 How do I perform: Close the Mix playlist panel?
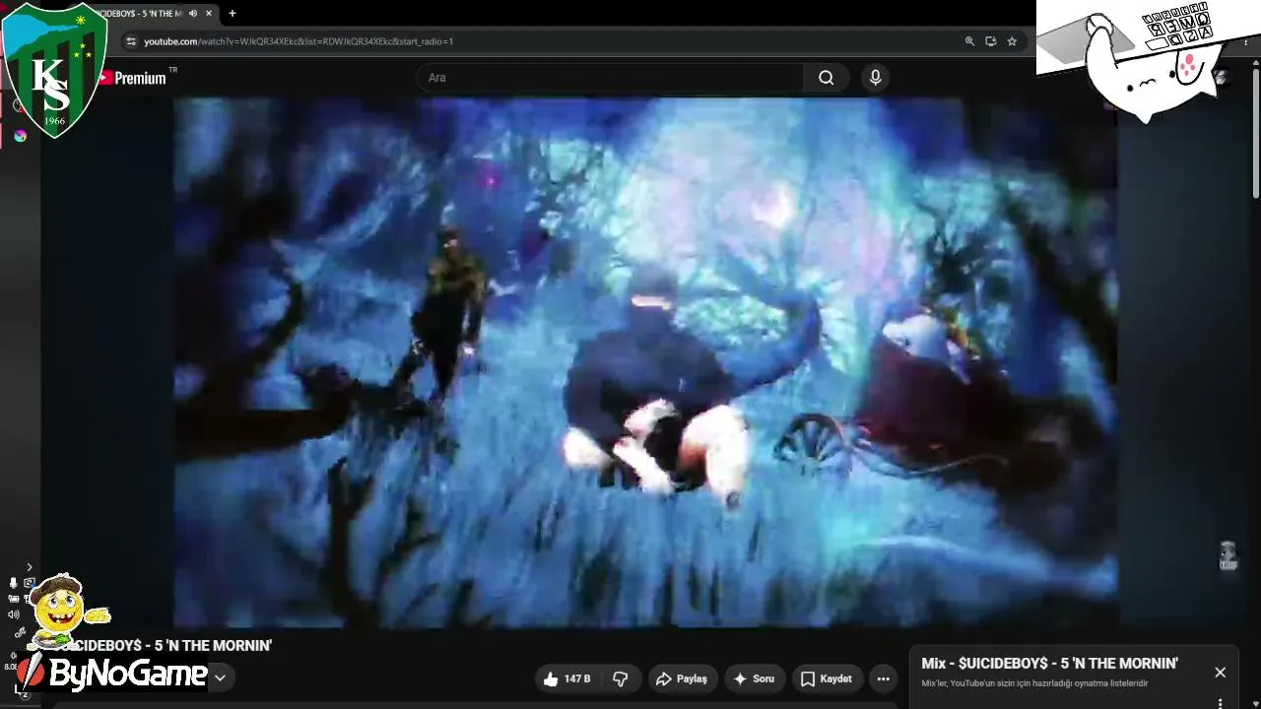(1220, 673)
